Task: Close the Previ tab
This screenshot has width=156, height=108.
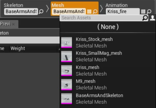Action: coord(13,24)
